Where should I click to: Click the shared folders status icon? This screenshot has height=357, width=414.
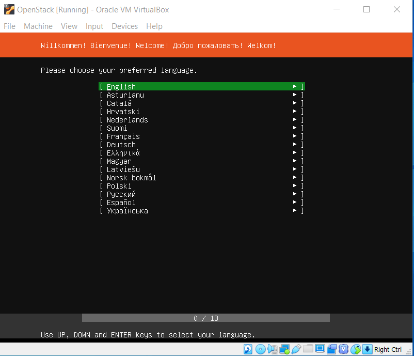[x=308, y=349]
